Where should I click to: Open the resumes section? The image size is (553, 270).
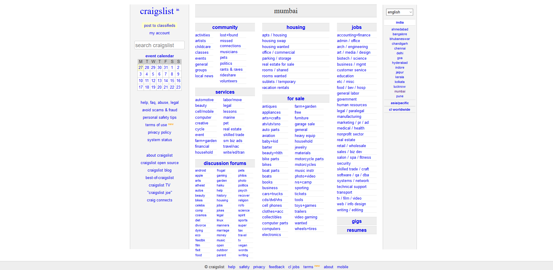(357, 230)
